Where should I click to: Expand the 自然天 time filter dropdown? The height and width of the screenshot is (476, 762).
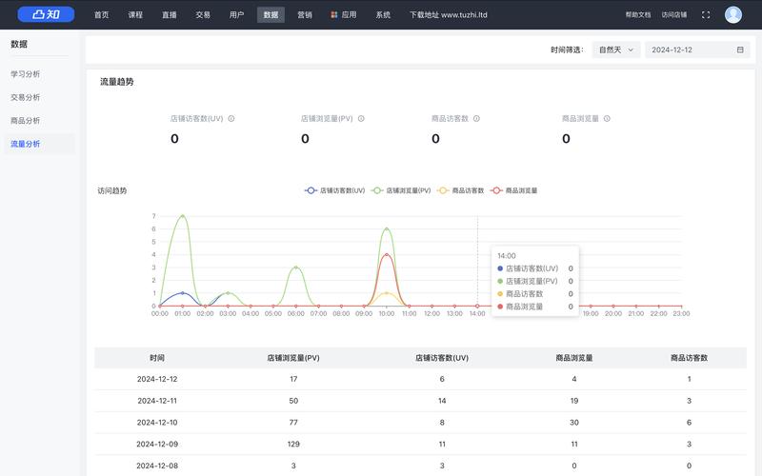tap(615, 50)
